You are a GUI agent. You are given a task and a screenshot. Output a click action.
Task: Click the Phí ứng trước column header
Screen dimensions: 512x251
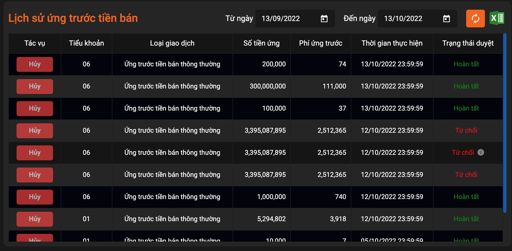(x=321, y=43)
